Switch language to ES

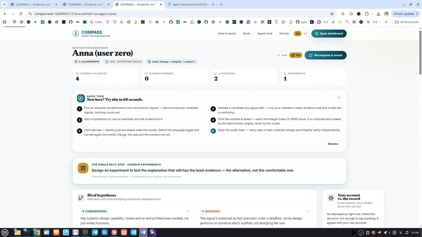(x=305, y=33)
